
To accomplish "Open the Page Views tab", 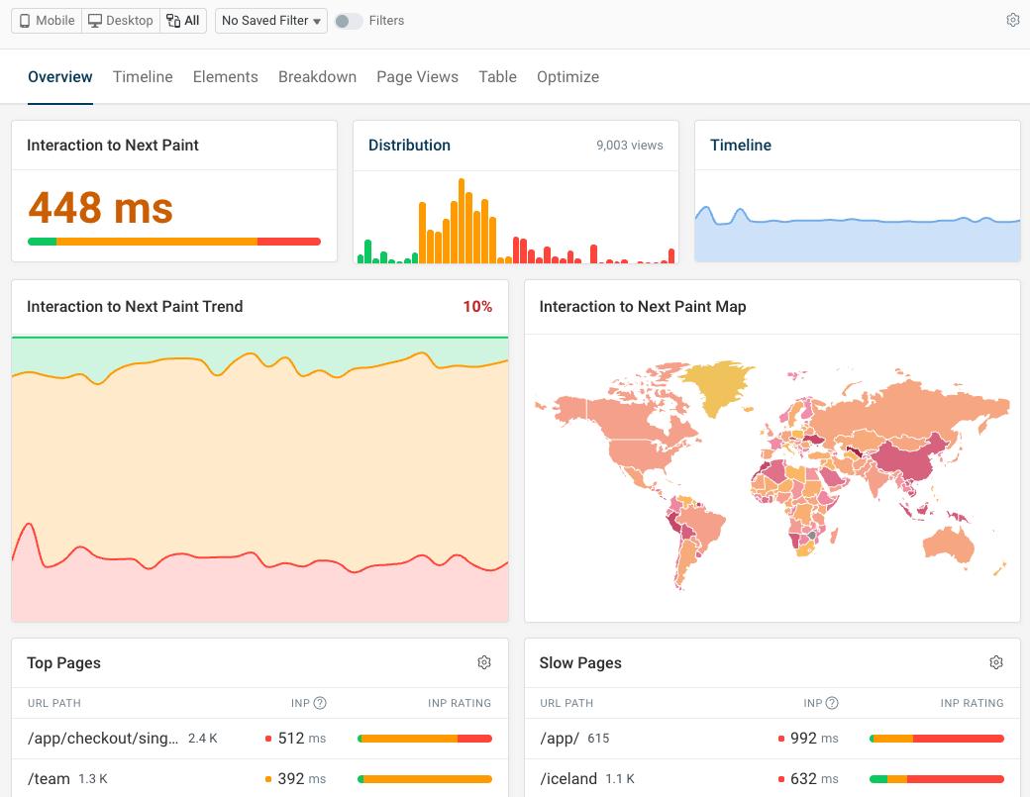I will pyautogui.click(x=417, y=76).
